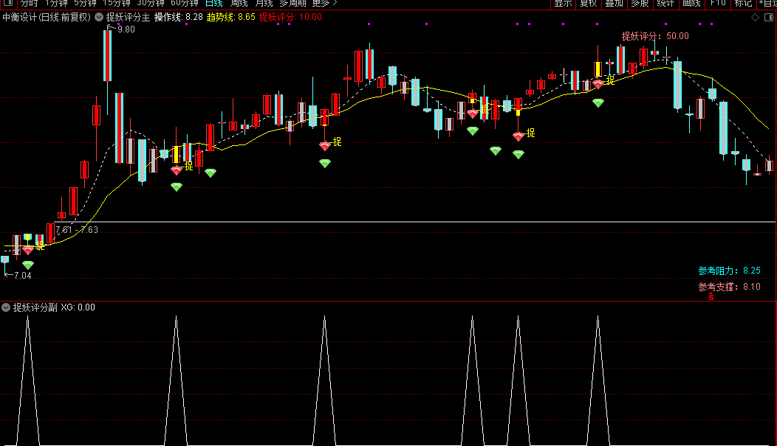Select the 日线 daily tab
777x446 pixels.
pyautogui.click(x=214, y=3)
